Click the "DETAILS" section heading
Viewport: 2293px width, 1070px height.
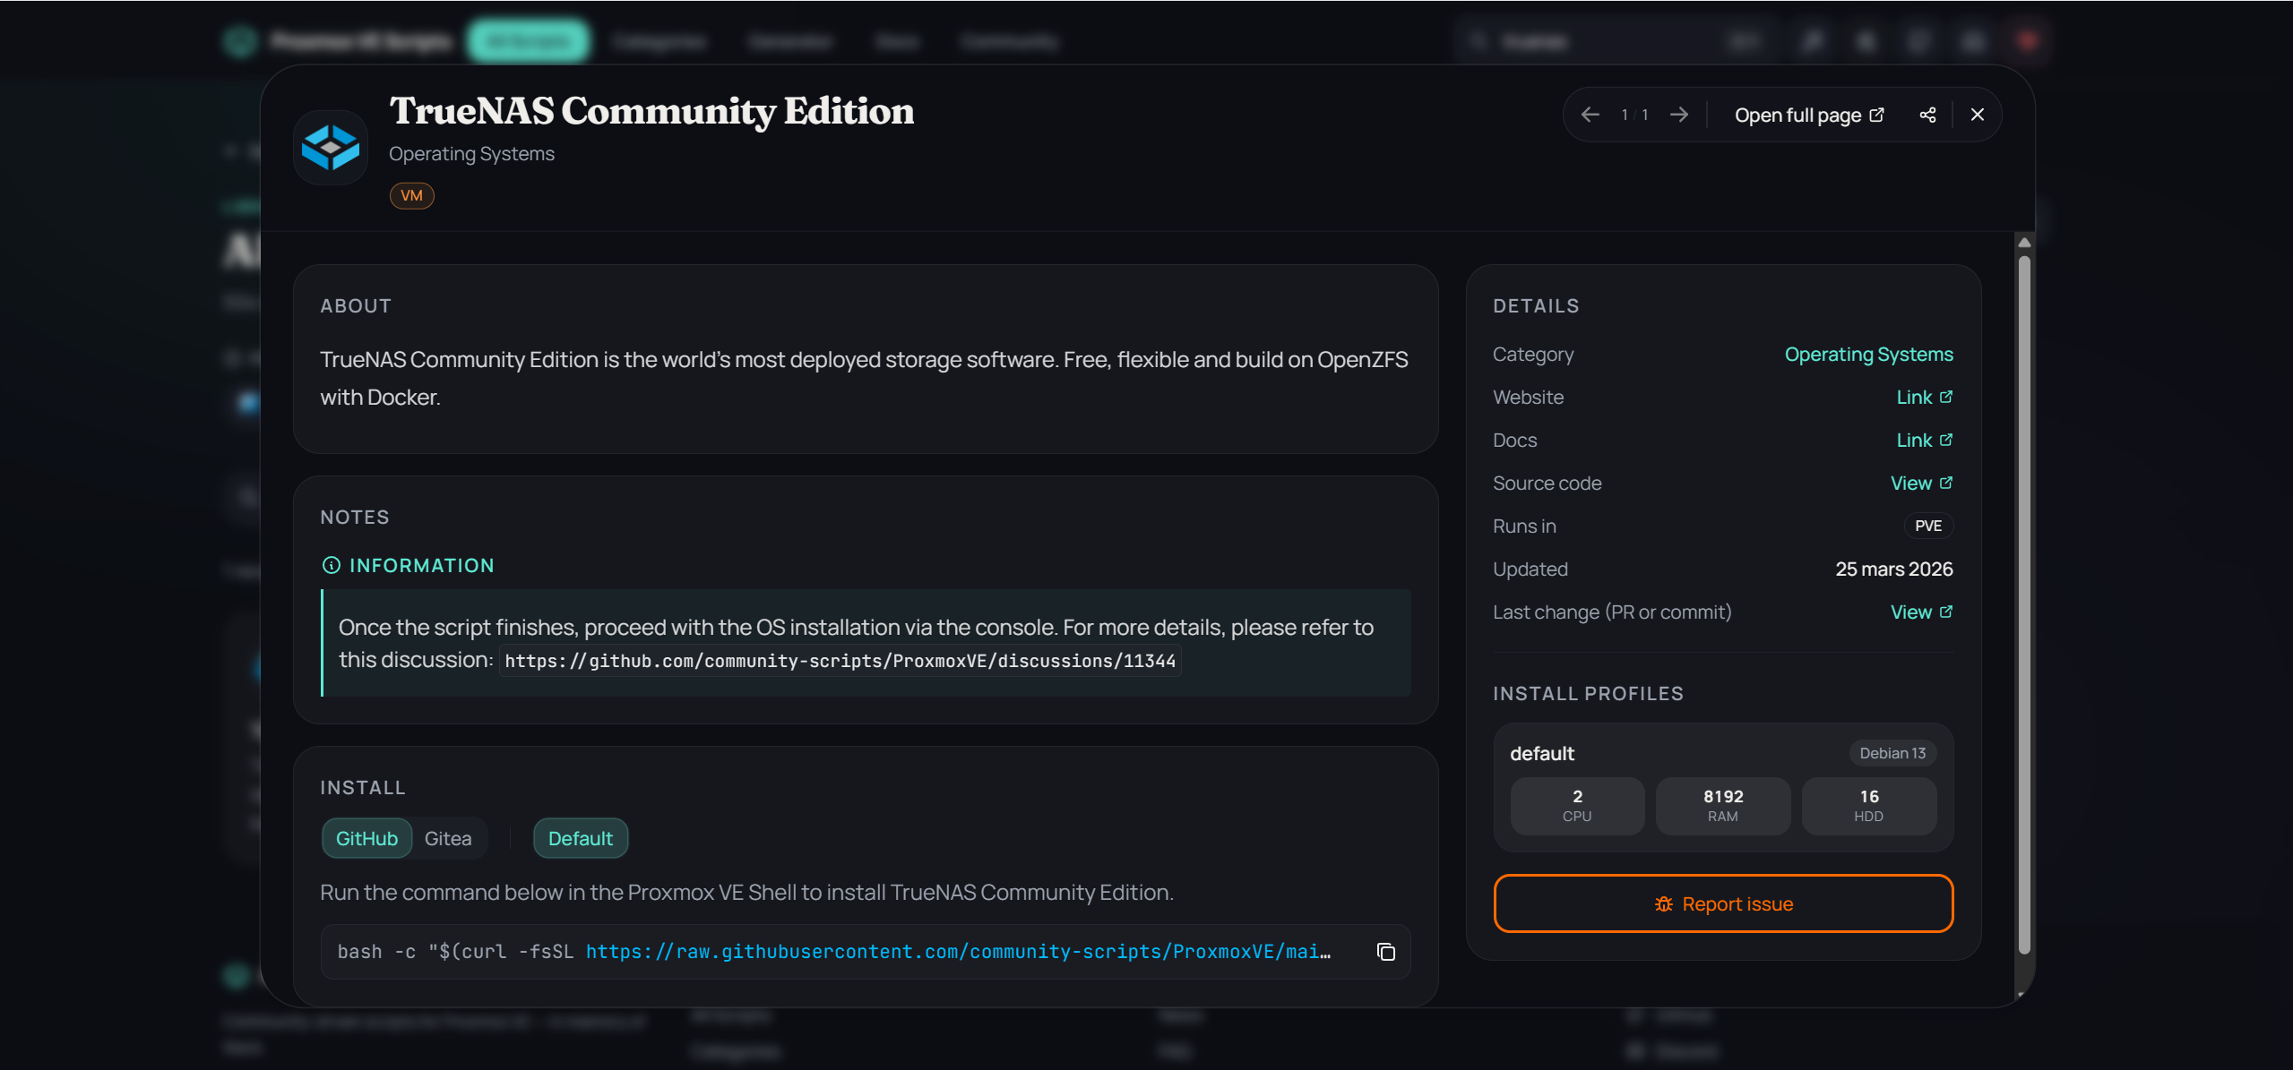pos(1536,306)
